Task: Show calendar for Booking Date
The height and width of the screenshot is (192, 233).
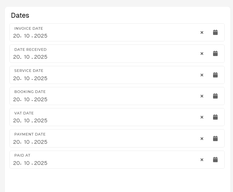Action: pos(215,96)
